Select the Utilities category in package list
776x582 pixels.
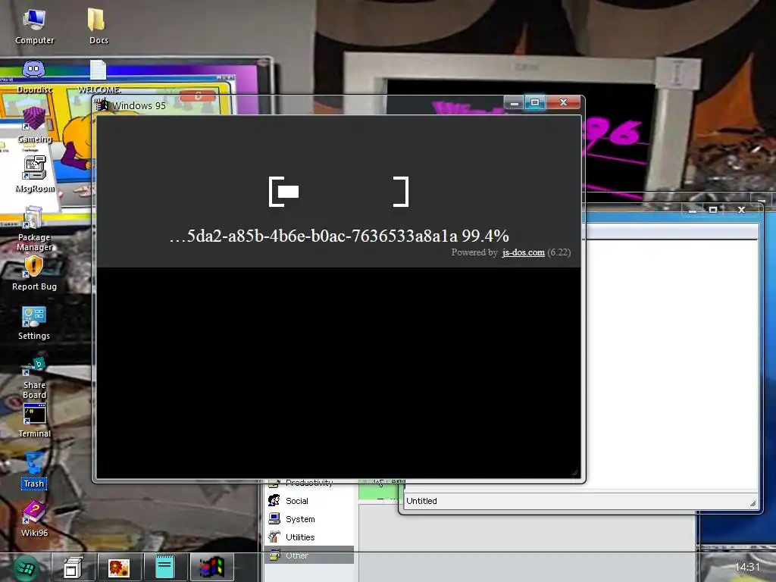(x=309, y=537)
